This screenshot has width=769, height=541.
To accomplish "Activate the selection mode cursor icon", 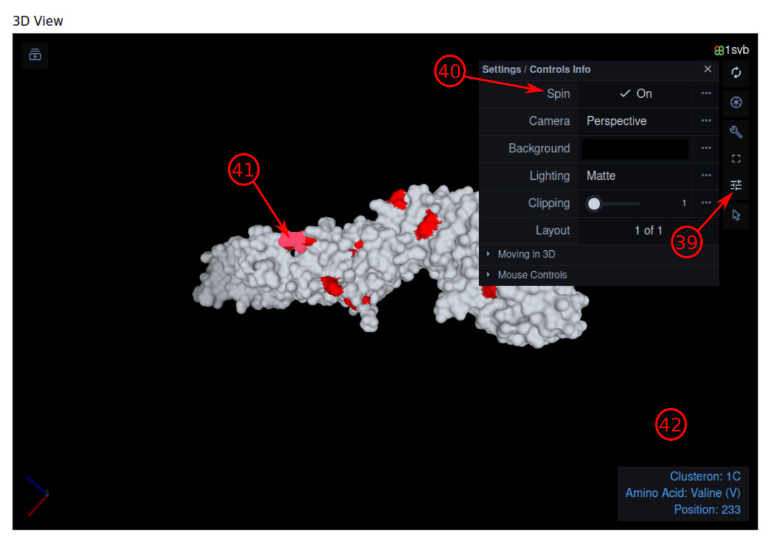I will click(x=736, y=216).
